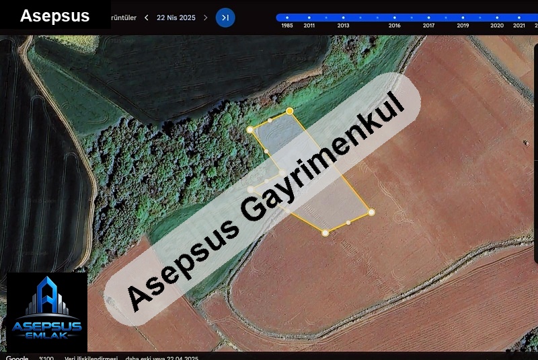
Task: Select the 2017 timeline marker
Action: 428,18
